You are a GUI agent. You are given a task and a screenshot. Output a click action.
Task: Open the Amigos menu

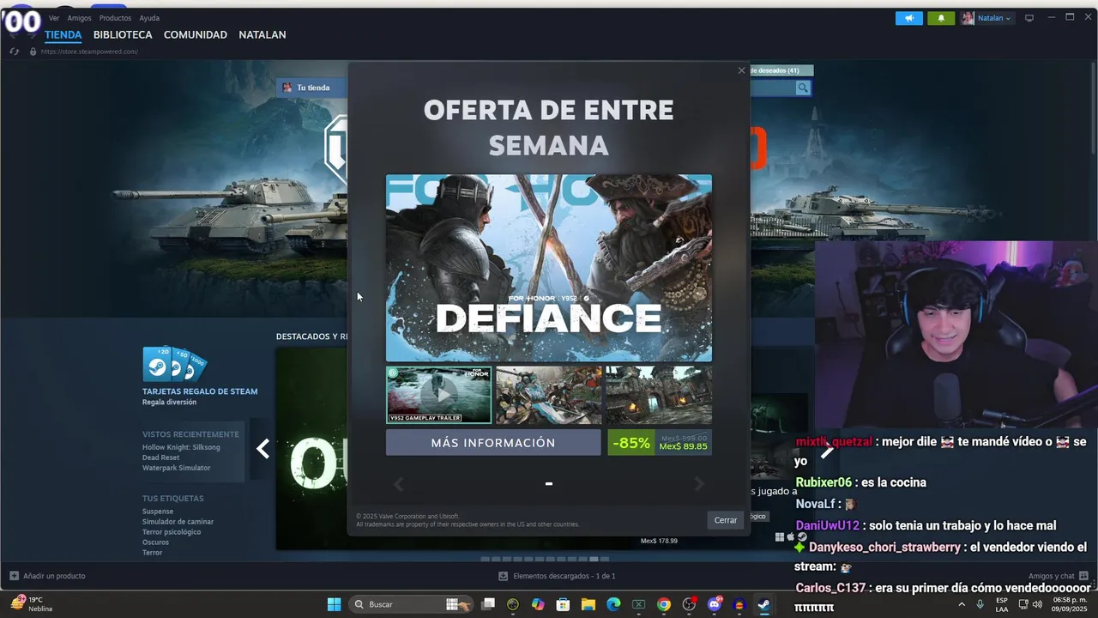[x=79, y=18]
